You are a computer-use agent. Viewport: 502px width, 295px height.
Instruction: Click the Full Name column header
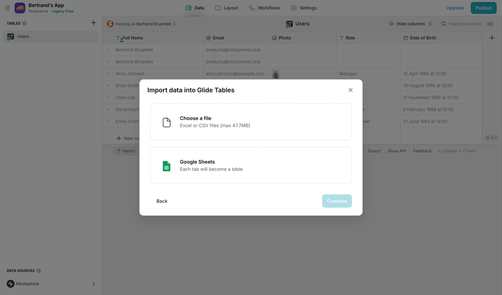point(153,38)
